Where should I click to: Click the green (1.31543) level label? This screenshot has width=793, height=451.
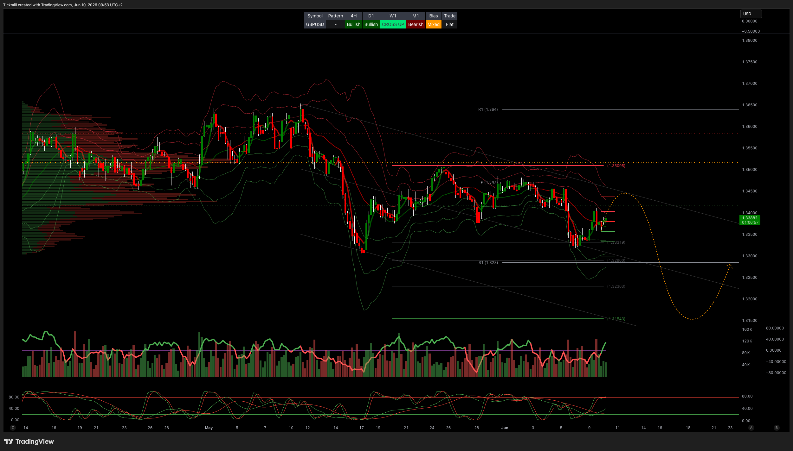pyautogui.click(x=616, y=319)
